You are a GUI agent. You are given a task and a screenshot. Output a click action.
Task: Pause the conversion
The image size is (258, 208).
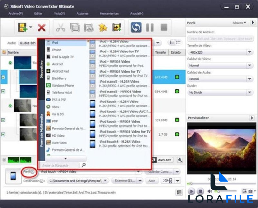[x=150, y=27]
